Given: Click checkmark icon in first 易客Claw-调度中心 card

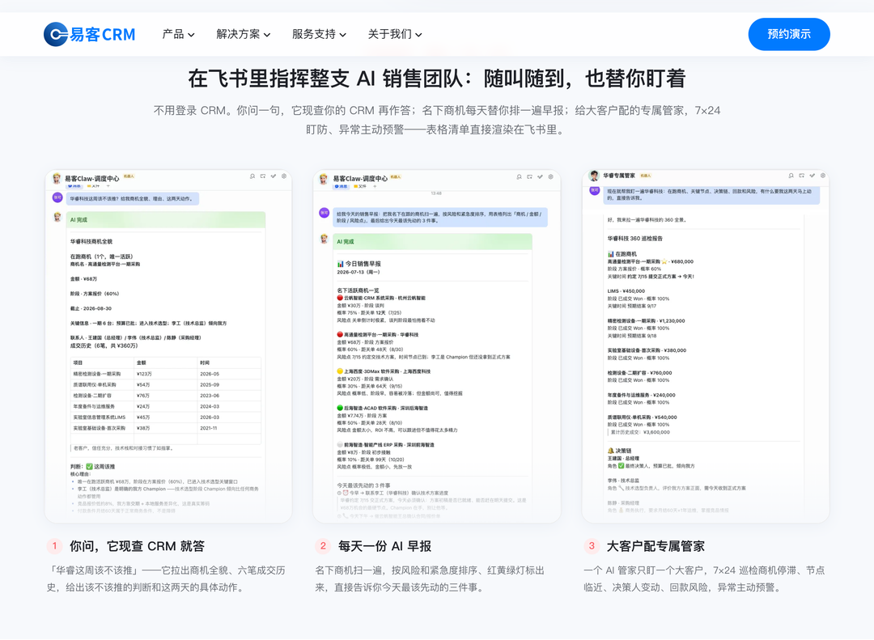Looking at the screenshot, I should coord(274,176).
